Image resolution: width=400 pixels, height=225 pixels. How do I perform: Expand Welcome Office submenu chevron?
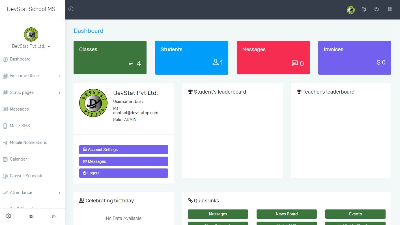pos(59,76)
